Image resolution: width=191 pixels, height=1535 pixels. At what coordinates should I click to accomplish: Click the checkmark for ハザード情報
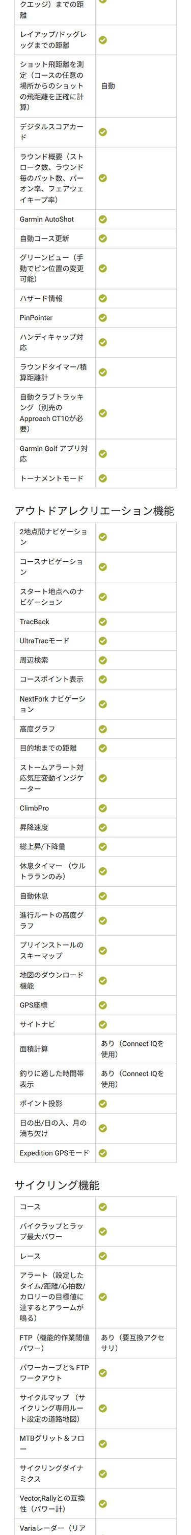102,298
